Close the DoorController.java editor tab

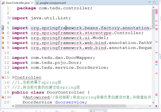point(32,3)
